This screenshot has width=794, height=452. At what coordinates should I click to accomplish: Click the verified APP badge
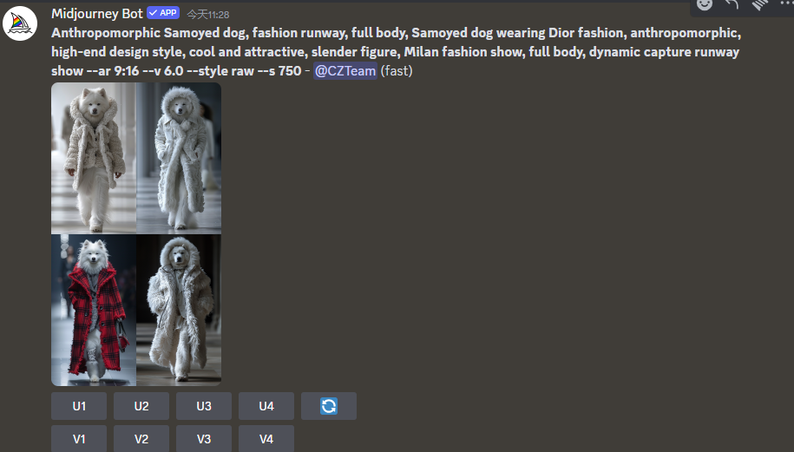coord(163,13)
